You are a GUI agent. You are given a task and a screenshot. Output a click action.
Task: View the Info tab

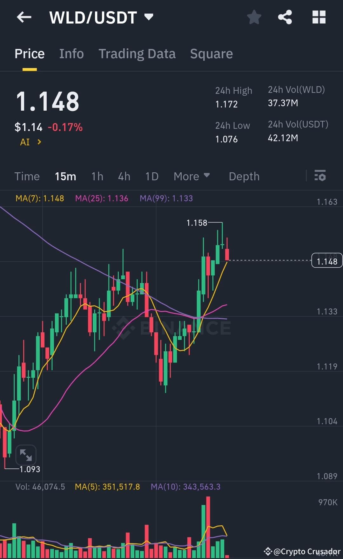point(71,53)
